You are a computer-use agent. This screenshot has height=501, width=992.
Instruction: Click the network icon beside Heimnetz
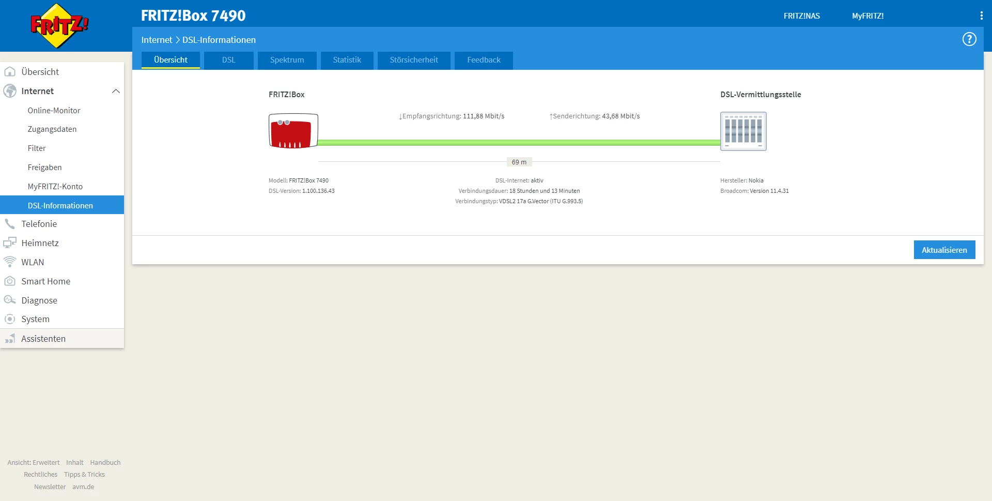10,243
